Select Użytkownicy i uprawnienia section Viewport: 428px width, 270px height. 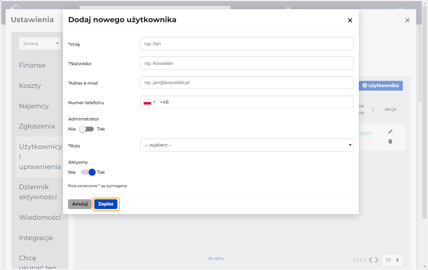point(40,156)
